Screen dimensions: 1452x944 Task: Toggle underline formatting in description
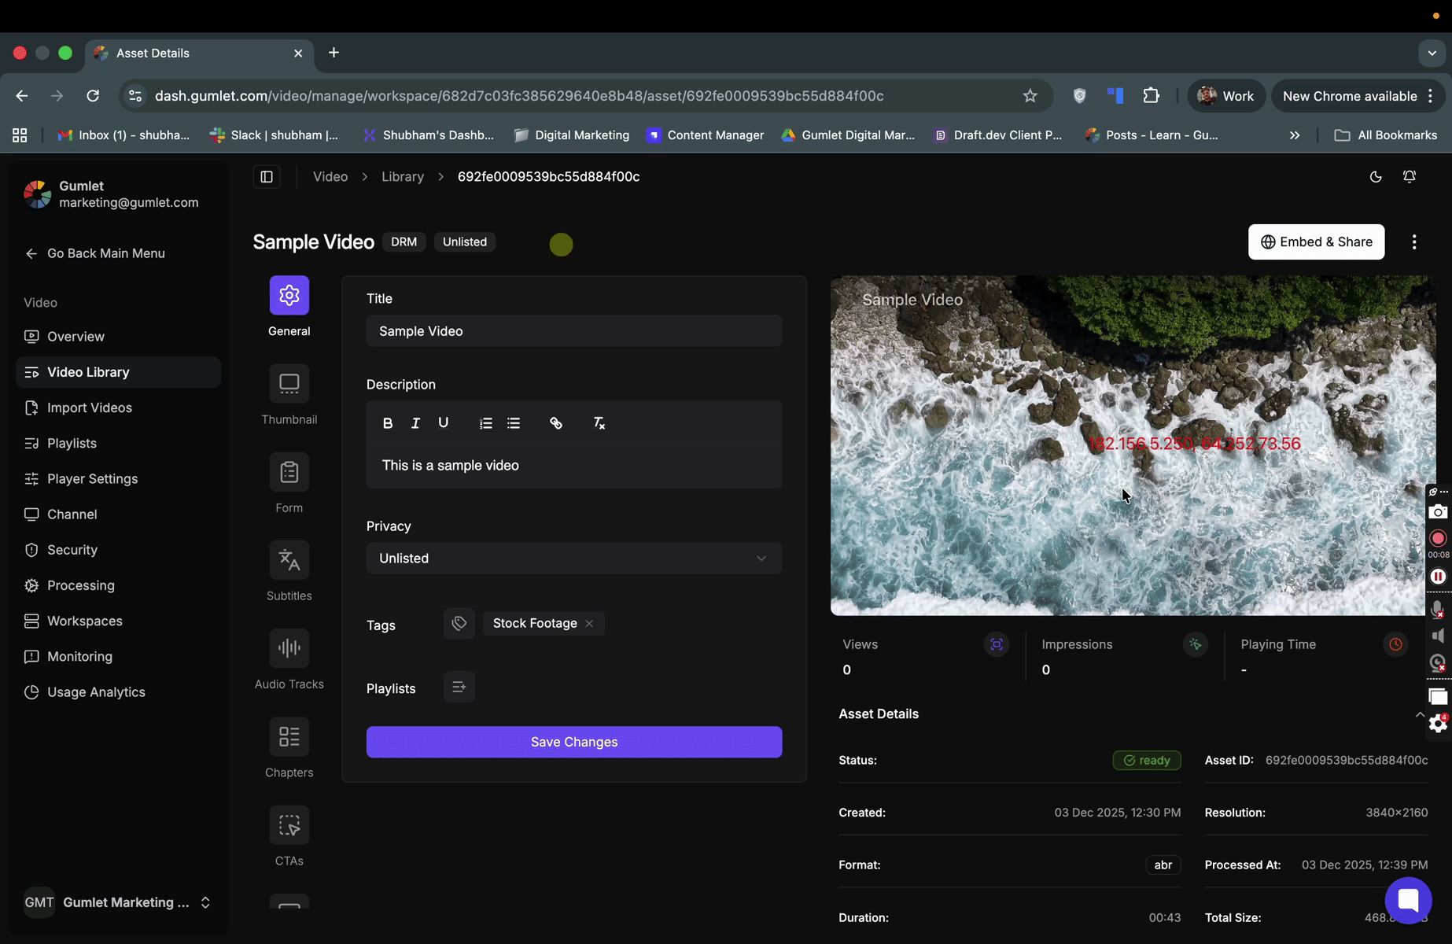click(444, 423)
